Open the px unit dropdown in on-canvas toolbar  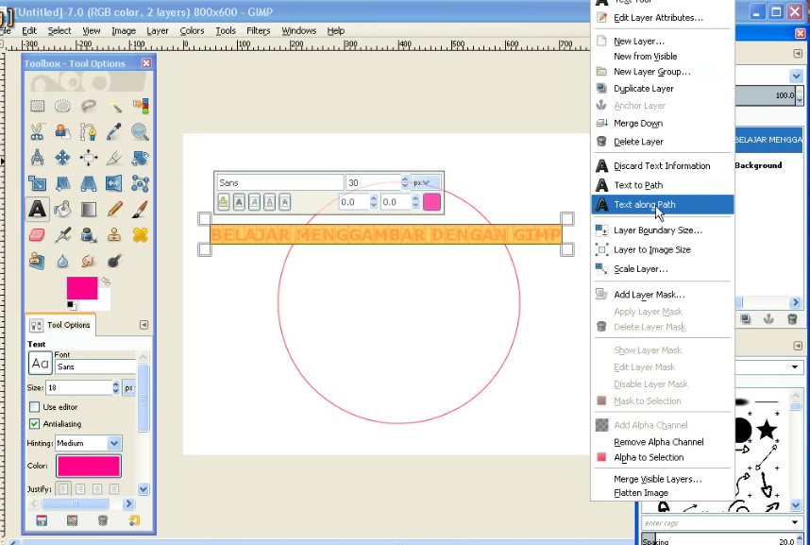point(425,182)
